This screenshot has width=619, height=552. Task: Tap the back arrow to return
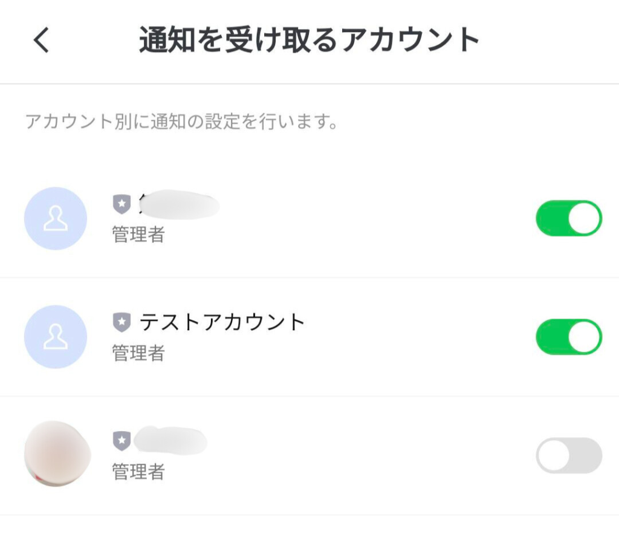(40, 40)
